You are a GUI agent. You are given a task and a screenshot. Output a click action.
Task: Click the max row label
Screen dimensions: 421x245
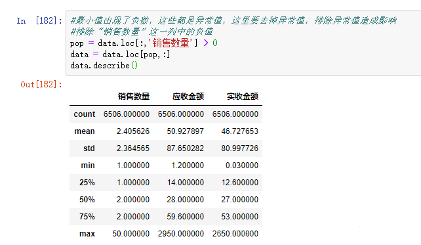(87, 234)
